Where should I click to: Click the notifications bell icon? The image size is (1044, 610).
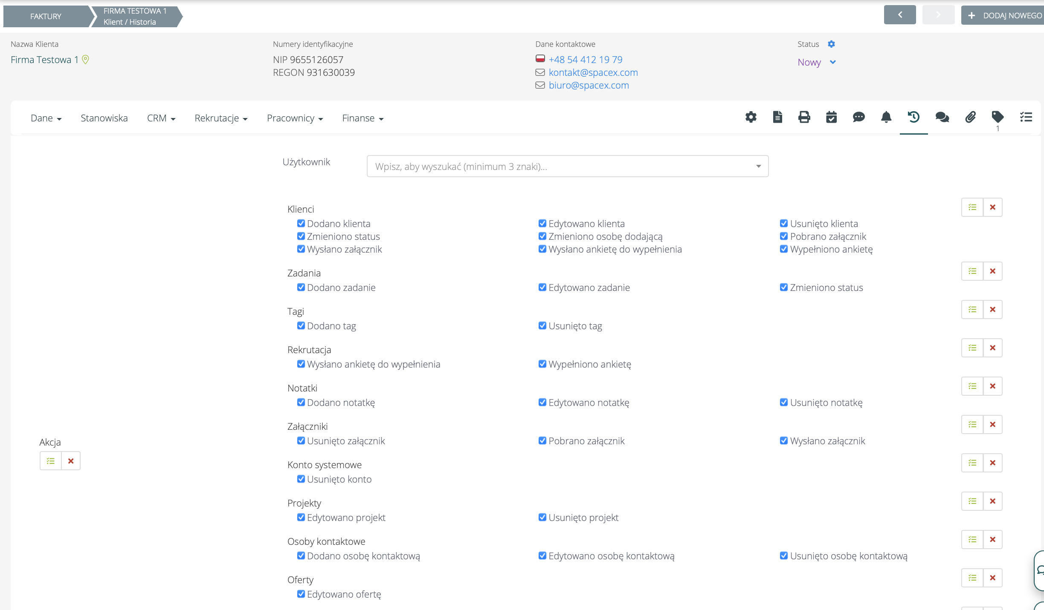(886, 117)
